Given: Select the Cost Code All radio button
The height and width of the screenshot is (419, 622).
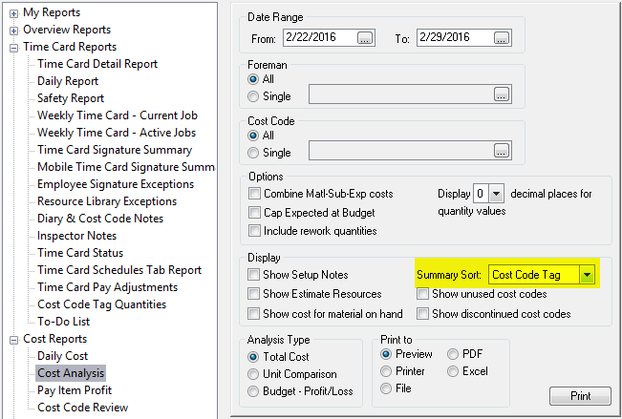Looking at the screenshot, I should (x=253, y=136).
